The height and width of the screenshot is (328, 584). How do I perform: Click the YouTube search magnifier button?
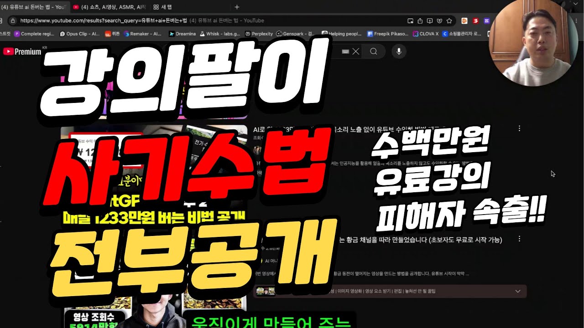pyautogui.click(x=374, y=51)
